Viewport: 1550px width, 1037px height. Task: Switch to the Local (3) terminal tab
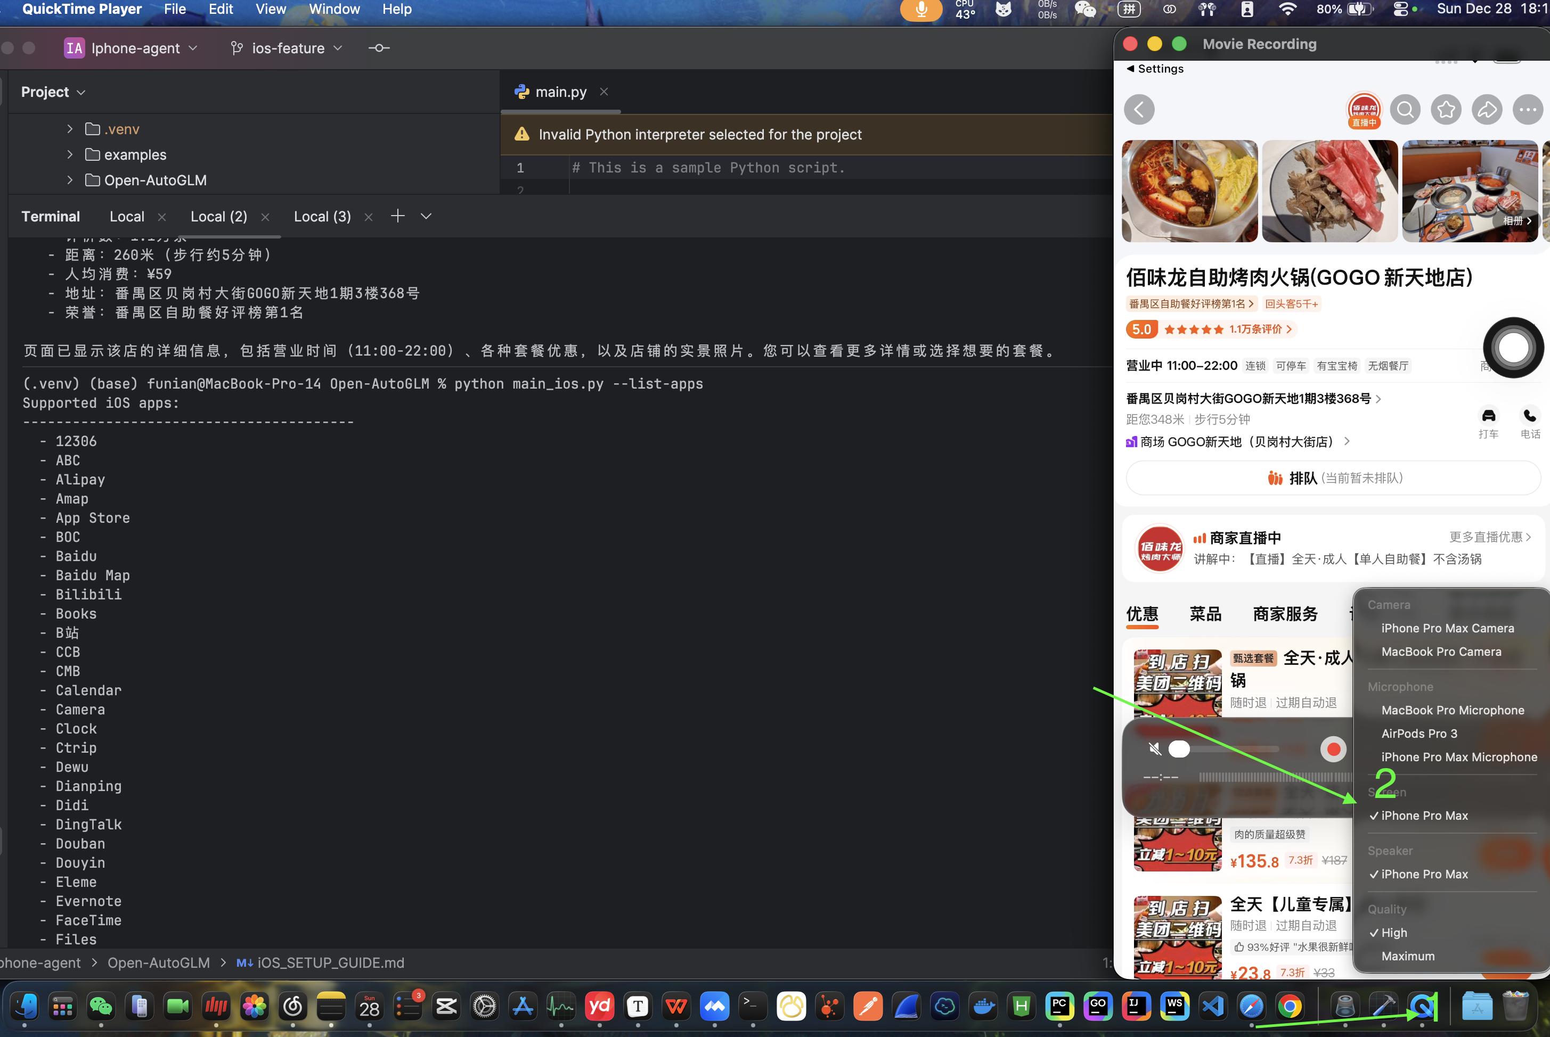point(322,216)
